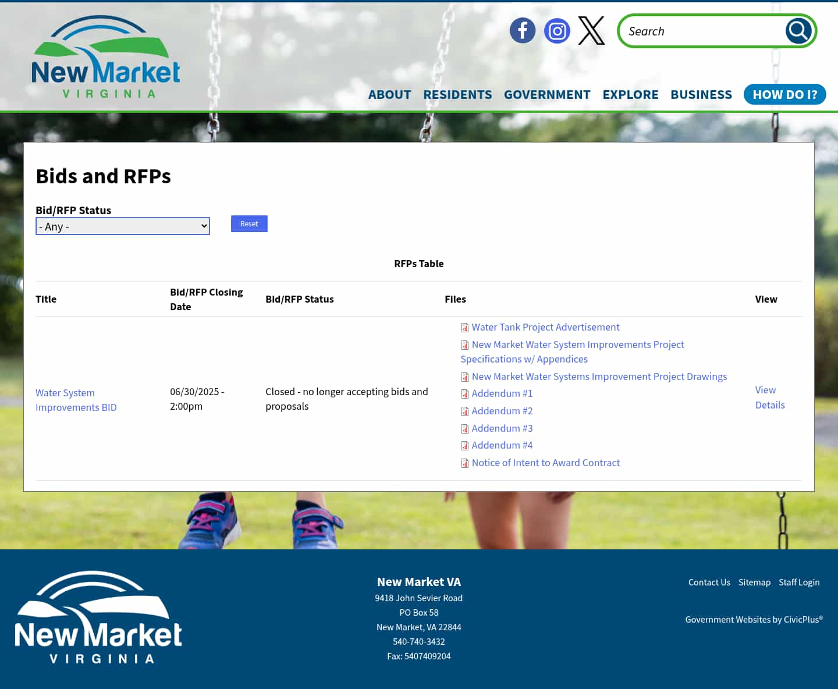This screenshot has width=838, height=689.
Task: Click the New Market, VA 22844 line
Action: point(419,627)
